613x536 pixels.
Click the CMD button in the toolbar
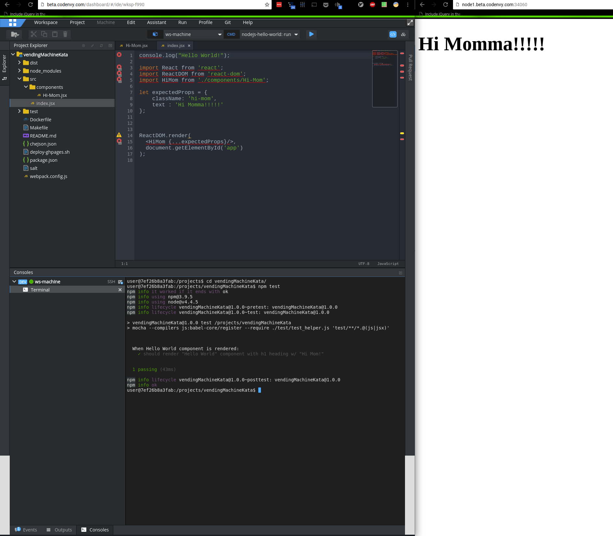point(231,34)
